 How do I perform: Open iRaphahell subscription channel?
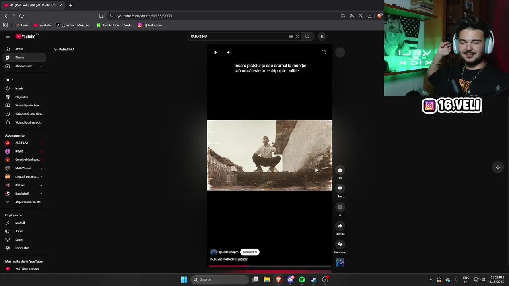click(x=24, y=194)
